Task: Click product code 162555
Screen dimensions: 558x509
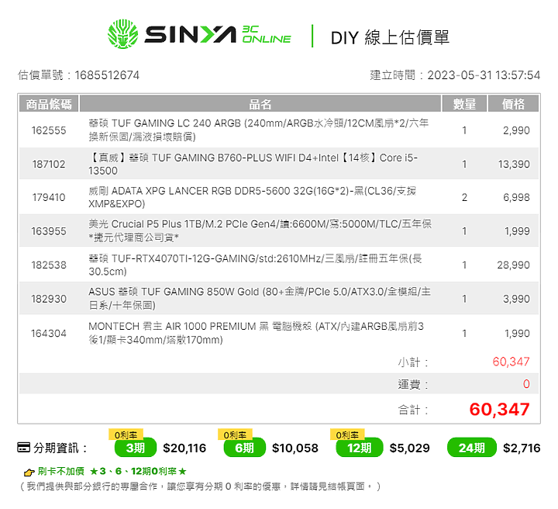Action: point(49,130)
